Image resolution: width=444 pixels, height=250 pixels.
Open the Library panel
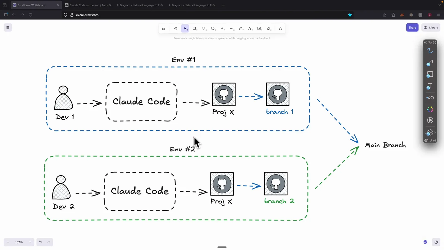[x=431, y=27]
